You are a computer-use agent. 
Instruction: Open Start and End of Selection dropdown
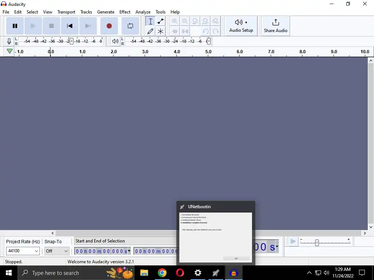(x=126, y=241)
